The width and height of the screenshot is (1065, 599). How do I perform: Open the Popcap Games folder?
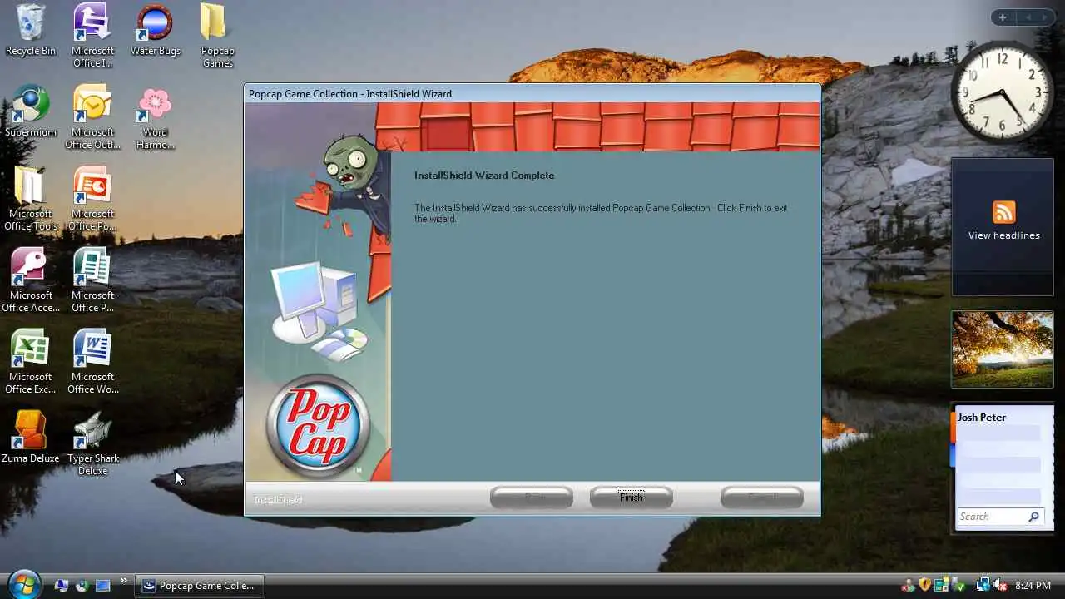(217, 36)
